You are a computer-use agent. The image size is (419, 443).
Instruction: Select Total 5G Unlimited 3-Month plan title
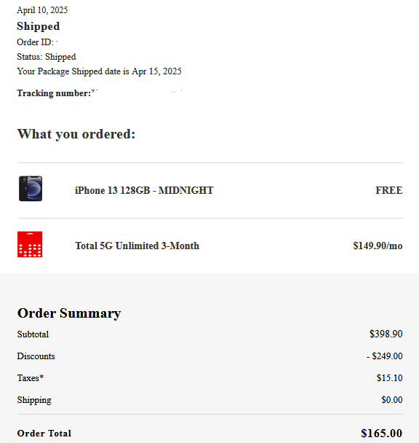pos(137,246)
